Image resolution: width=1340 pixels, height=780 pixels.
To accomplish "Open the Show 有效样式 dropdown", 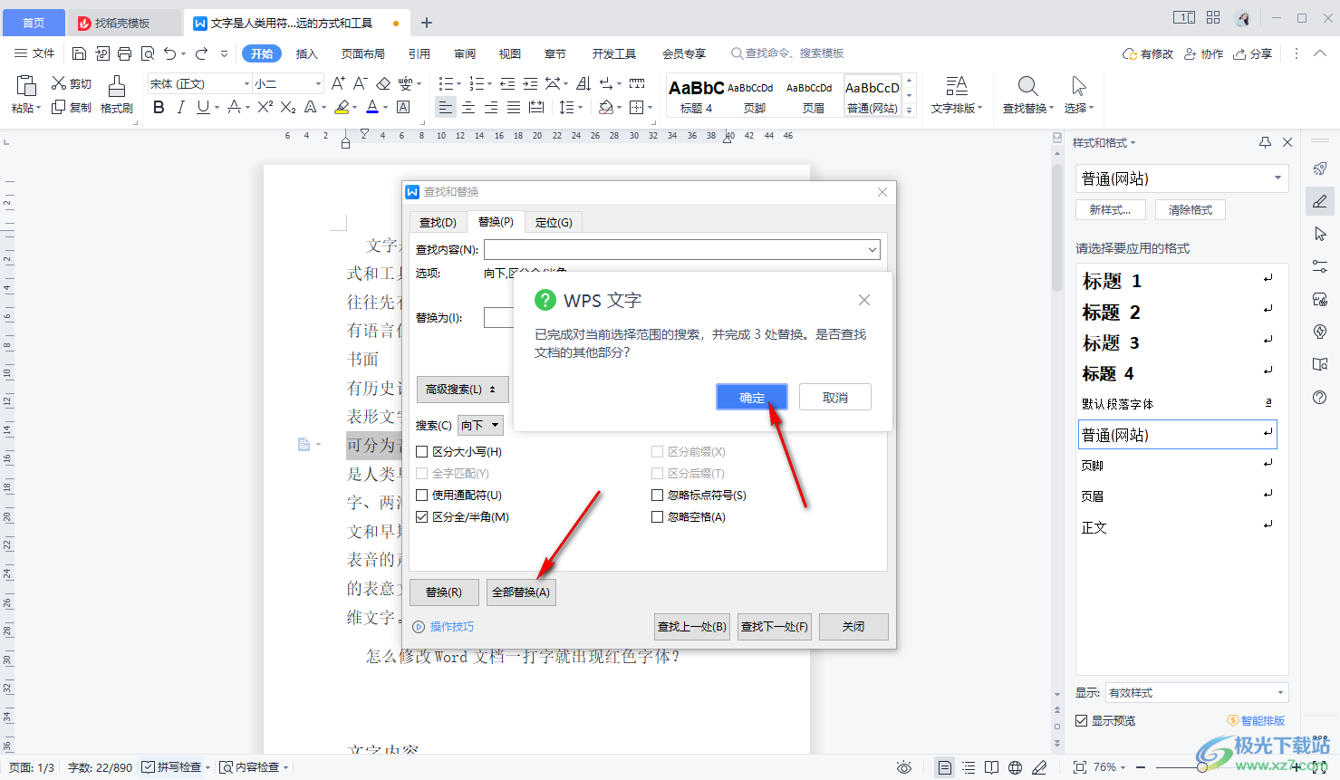I will [1280, 692].
